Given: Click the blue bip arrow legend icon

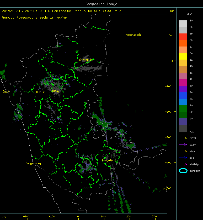Looking at the screenshot, I should (x=183, y=158).
